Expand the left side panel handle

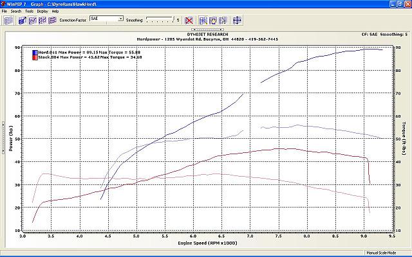3,137
